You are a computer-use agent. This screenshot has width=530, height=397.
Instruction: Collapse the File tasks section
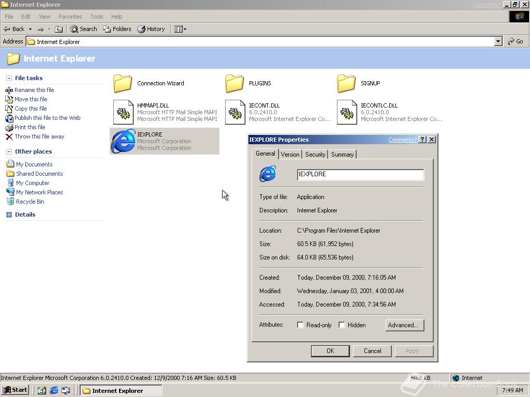9,78
